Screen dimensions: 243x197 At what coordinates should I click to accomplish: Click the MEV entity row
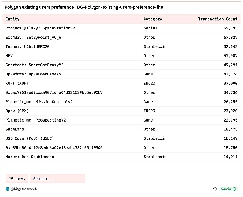[x=10, y=56]
